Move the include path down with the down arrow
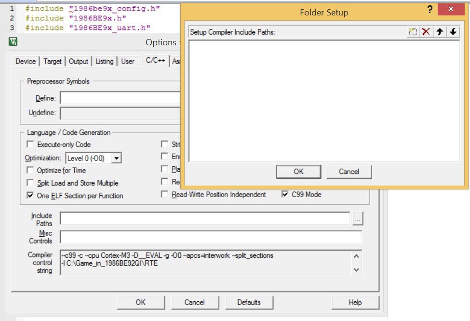This screenshot has height=321, width=470. click(453, 32)
